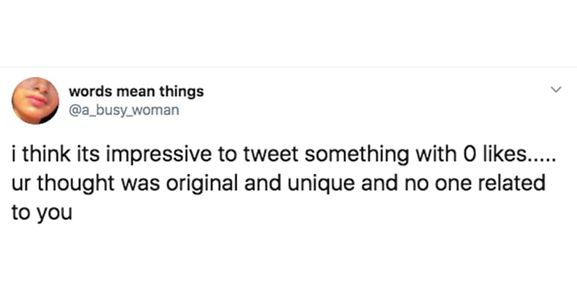This screenshot has width=577, height=302.
Task: Click the profile avatar picture
Action: [x=35, y=100]
